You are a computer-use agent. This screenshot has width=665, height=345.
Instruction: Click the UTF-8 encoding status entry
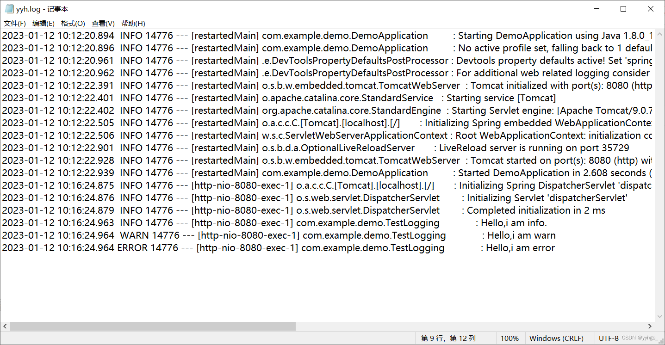click(609, 338)
